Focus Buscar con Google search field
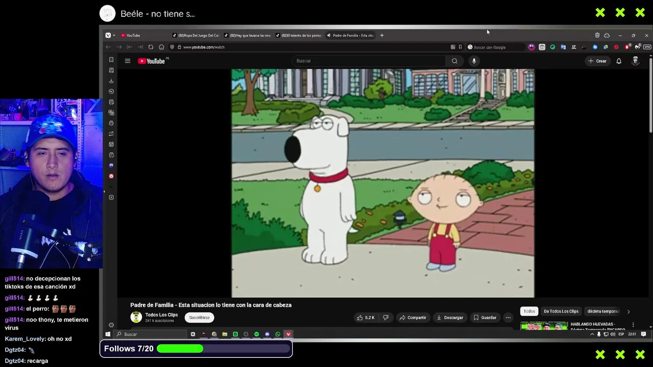653x367 pixels. point(495,47)
